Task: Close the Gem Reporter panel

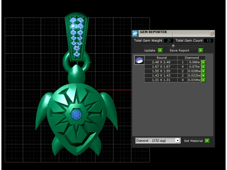Action: pyautogui.click(x=212, y=33)
